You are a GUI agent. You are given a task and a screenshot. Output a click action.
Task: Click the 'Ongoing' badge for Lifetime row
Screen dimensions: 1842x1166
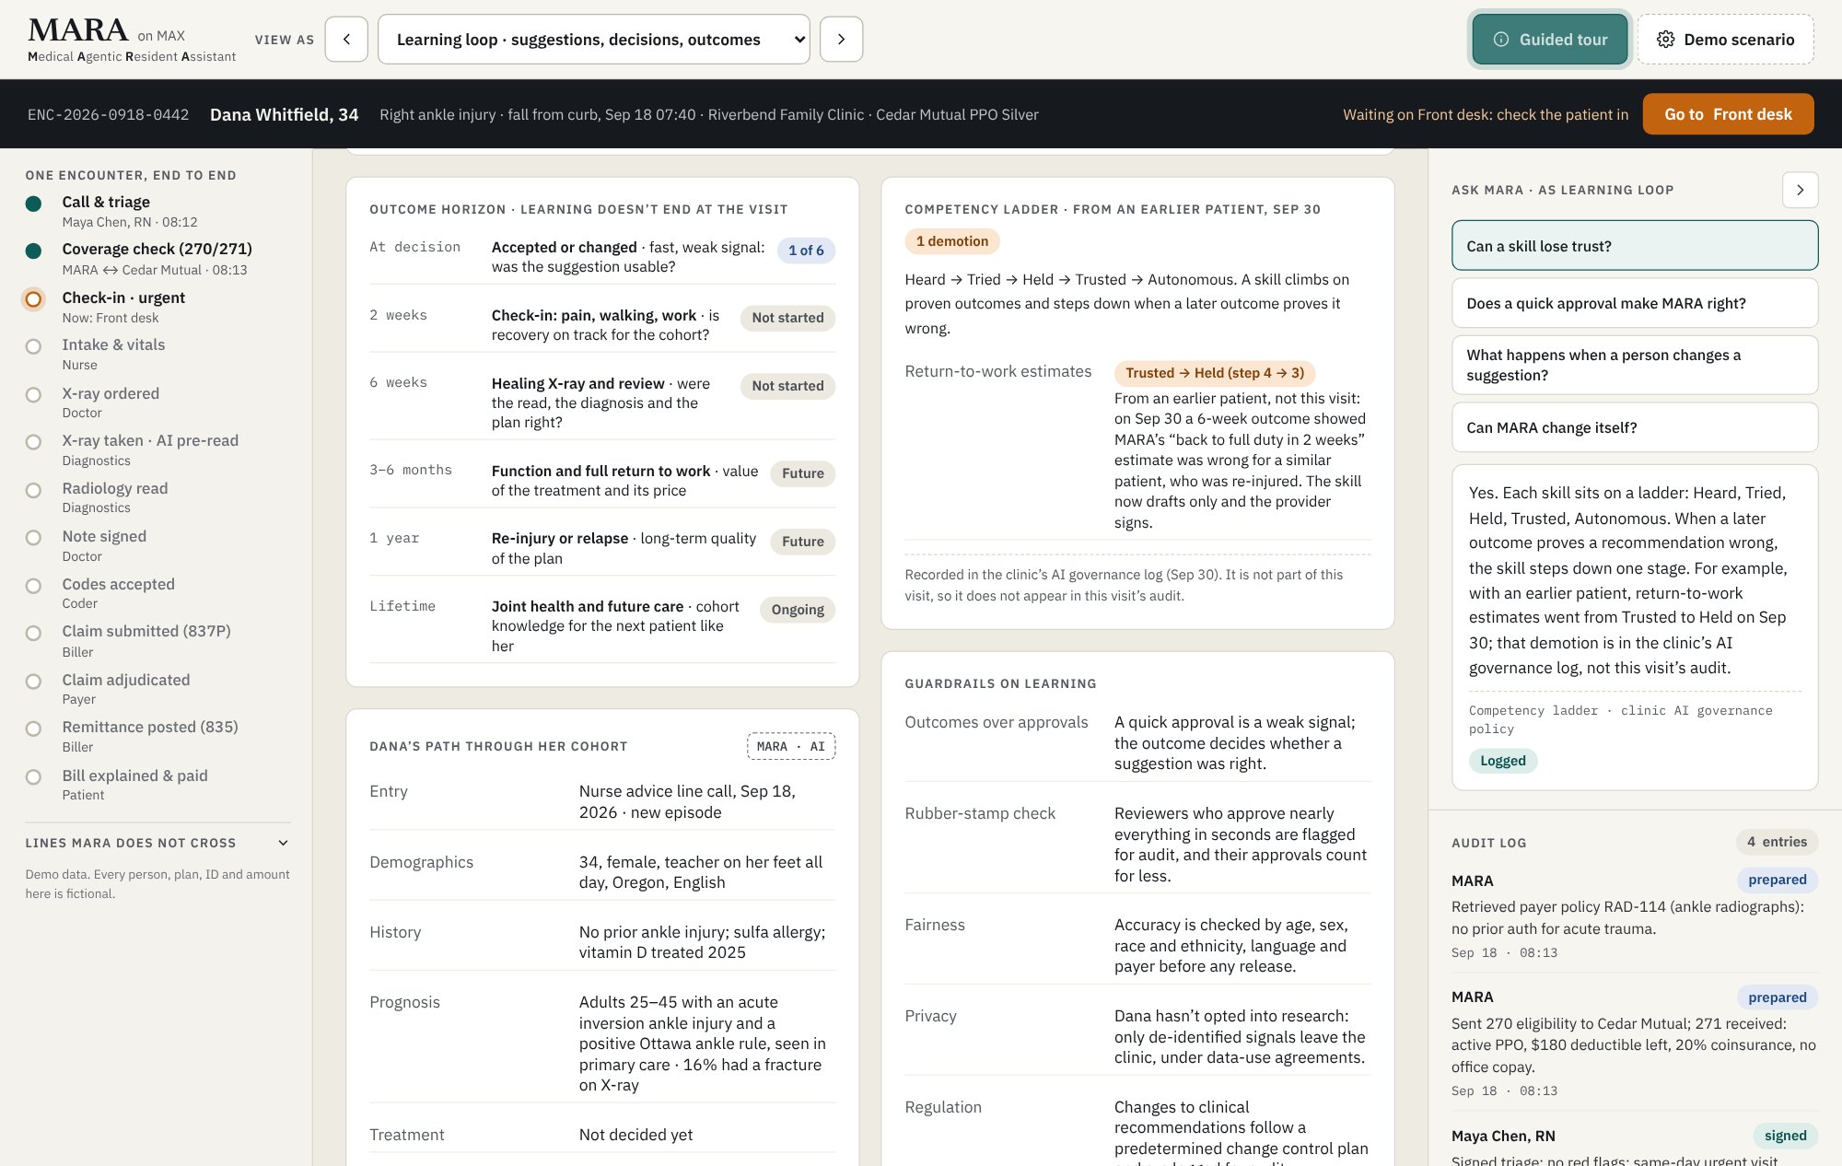[x=798, y=610]
